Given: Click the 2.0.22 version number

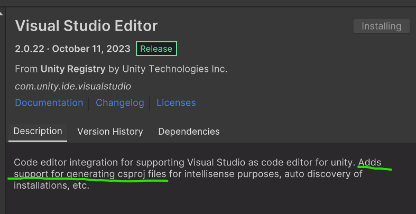Looking at the screenshot, I should coord(30,49).
